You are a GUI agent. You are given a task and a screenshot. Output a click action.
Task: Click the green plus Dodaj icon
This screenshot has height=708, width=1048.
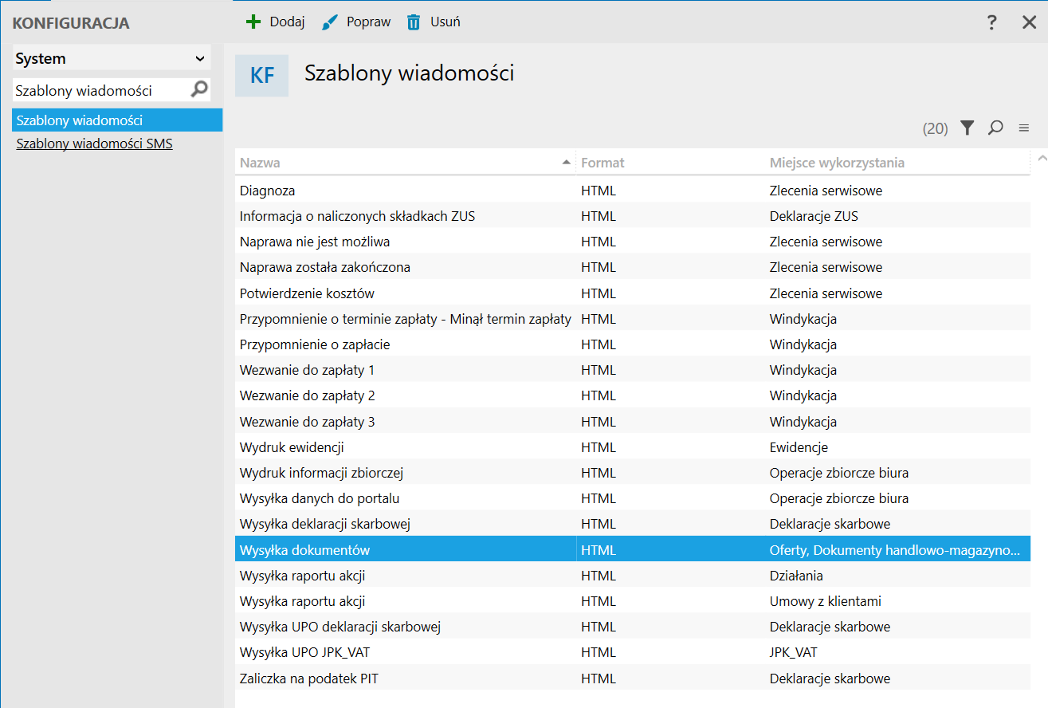pos(253,22)
